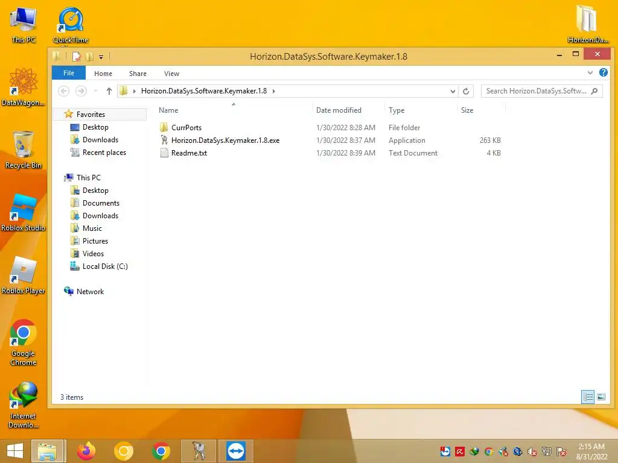The width and height of the screenshot is (618, 463).
Task: Select the Horizon.Da... folder on desktop
Action: point(588,24)
